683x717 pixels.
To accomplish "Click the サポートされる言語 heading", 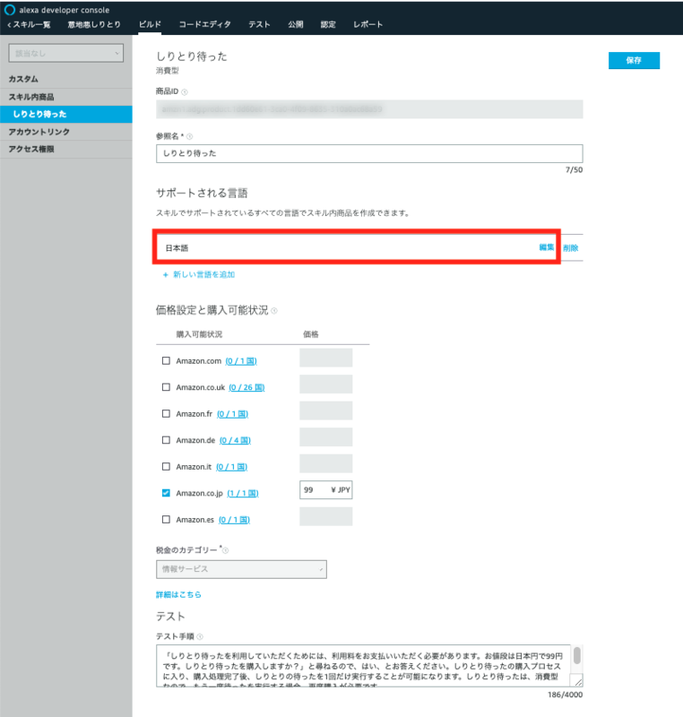I will pyautogui.click(x=202, y=193).
